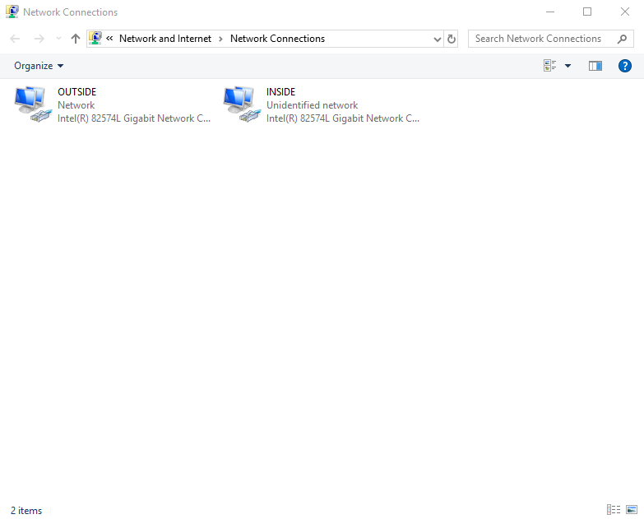Click the Change your view button
The image size is (644, 519).
[x=550, y=66]
